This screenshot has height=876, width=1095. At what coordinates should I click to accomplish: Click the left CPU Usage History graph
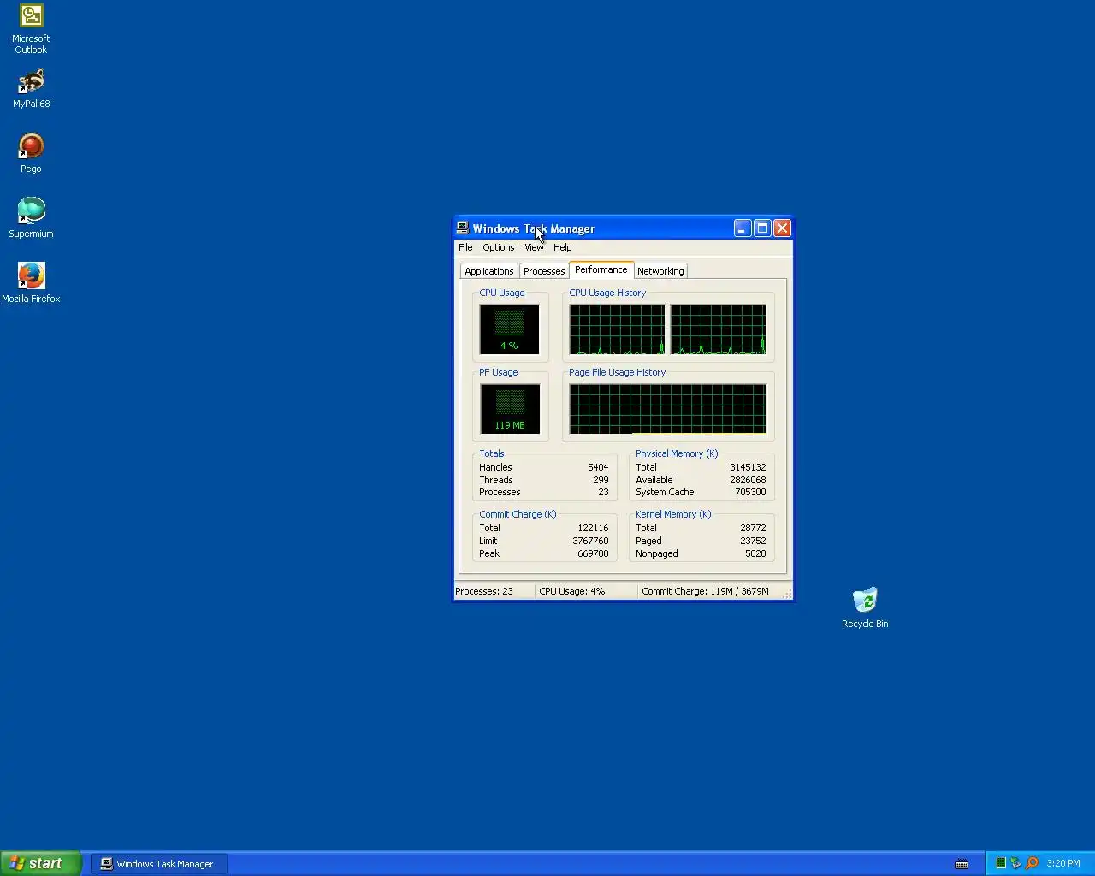617,329
